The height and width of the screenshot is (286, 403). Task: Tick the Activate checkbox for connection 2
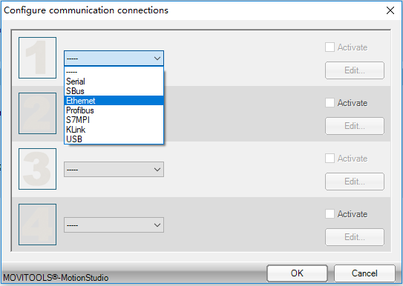pos(330,103)
